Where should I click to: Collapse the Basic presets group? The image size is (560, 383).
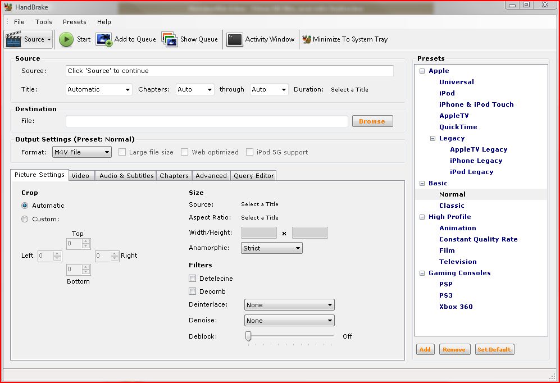422,184
